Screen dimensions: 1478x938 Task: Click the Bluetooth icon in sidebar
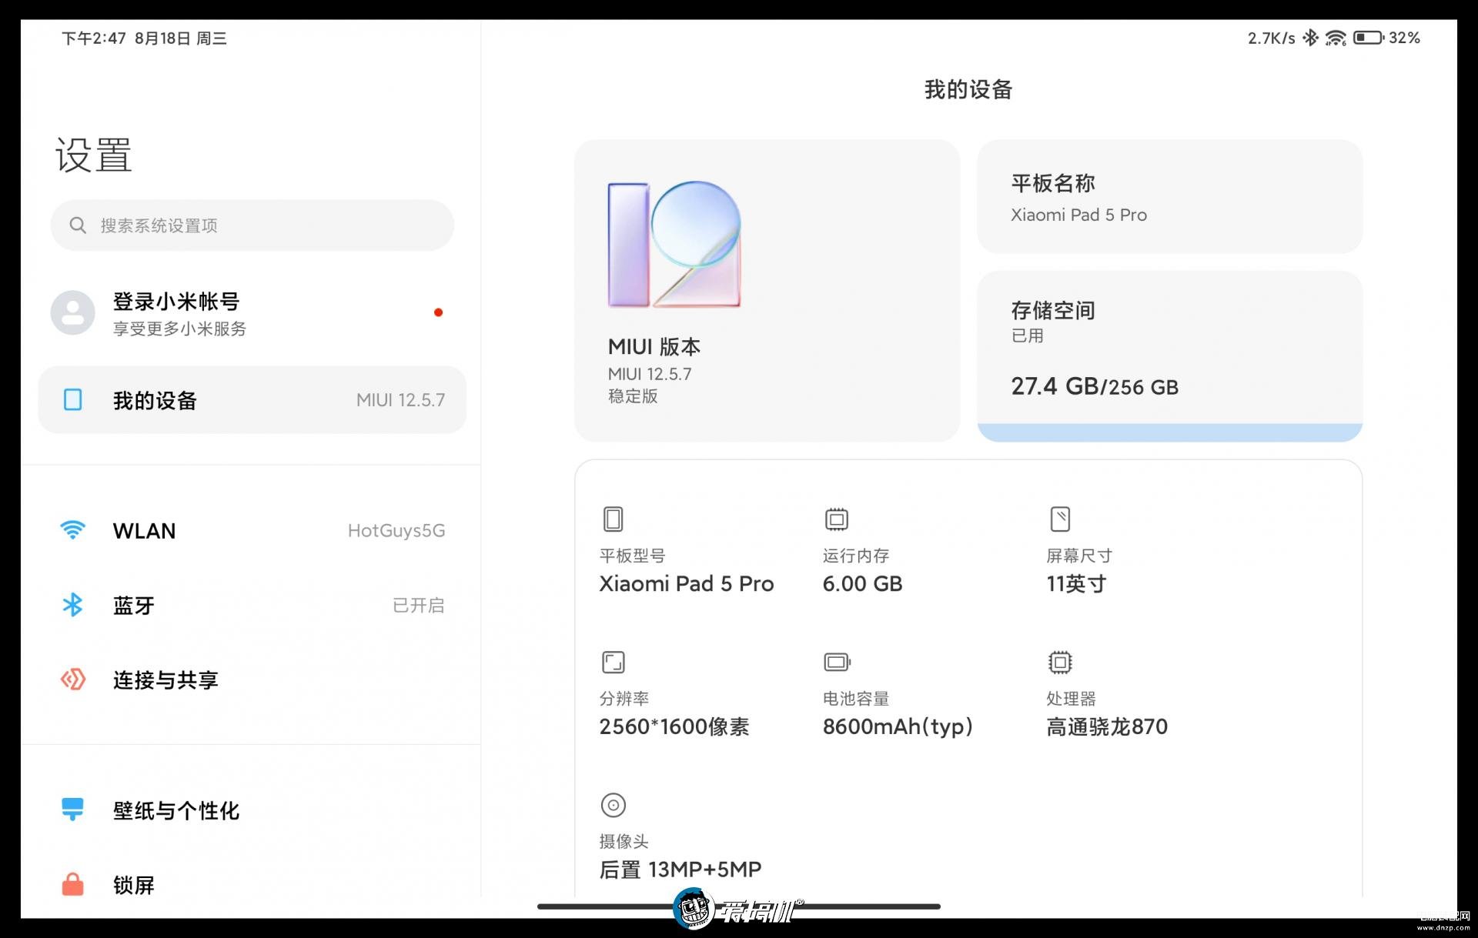tap(73, 605)
